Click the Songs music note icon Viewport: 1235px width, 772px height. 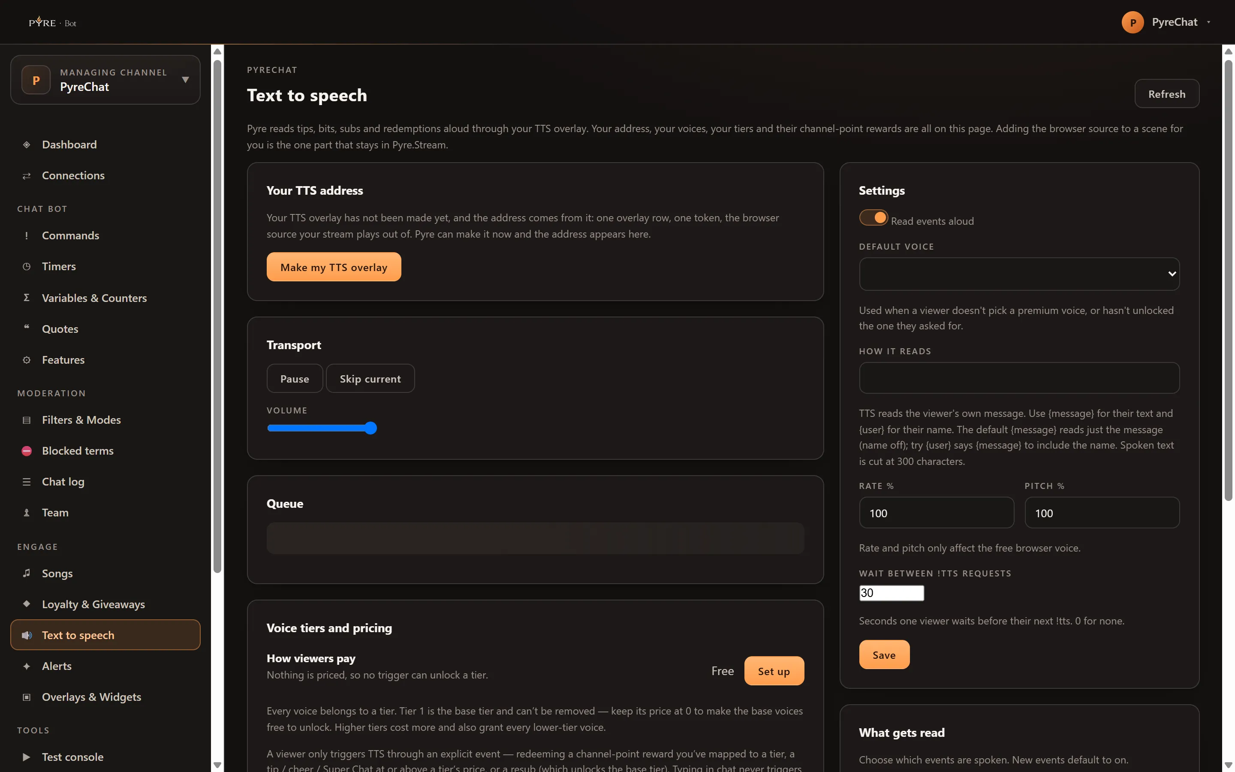point(27,573)
